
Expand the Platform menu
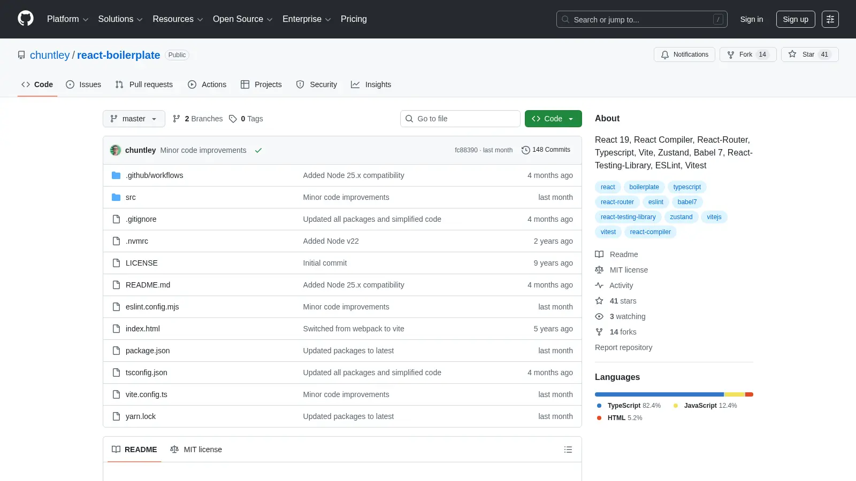coord(67,19)
